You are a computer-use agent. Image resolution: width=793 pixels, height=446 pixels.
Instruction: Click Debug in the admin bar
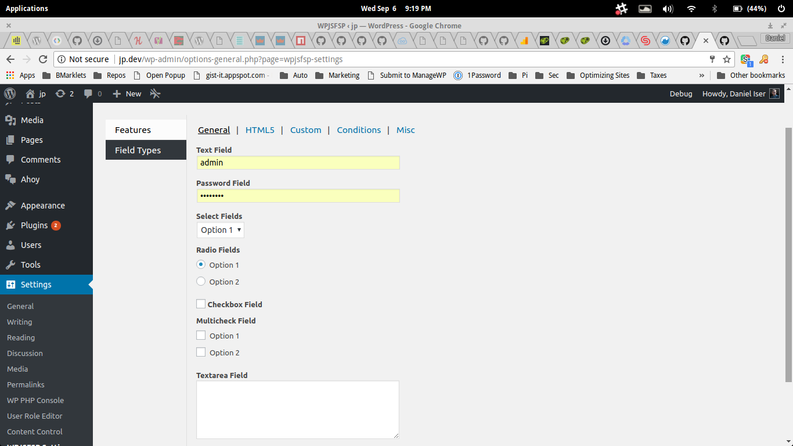click(681, 93)
